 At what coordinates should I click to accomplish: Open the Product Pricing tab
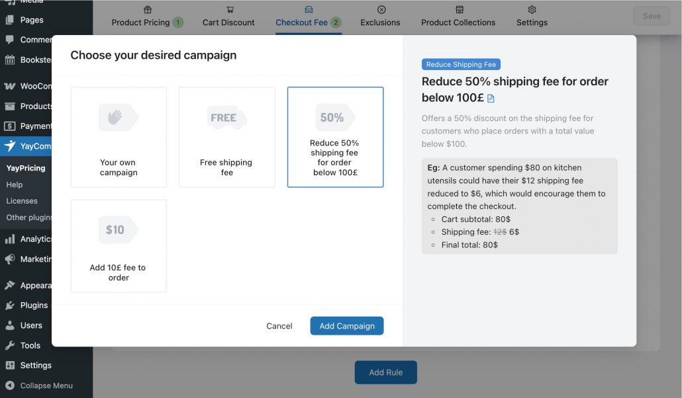coord(147,17)
